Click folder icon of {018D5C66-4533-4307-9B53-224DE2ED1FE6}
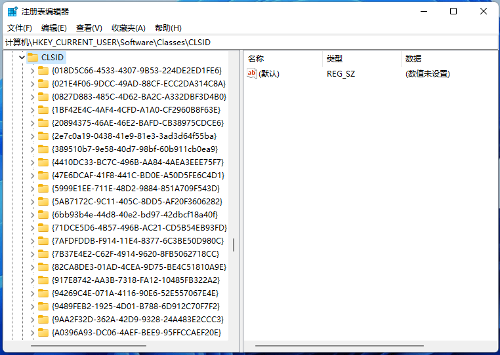This screenshot has height=355, width=500. 43,71
